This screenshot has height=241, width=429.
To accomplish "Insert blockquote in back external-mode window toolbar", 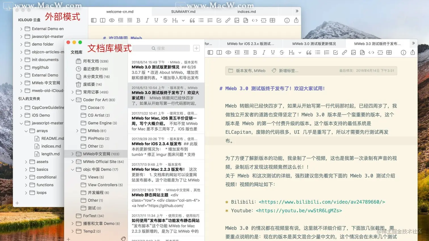I will [192, 20].
